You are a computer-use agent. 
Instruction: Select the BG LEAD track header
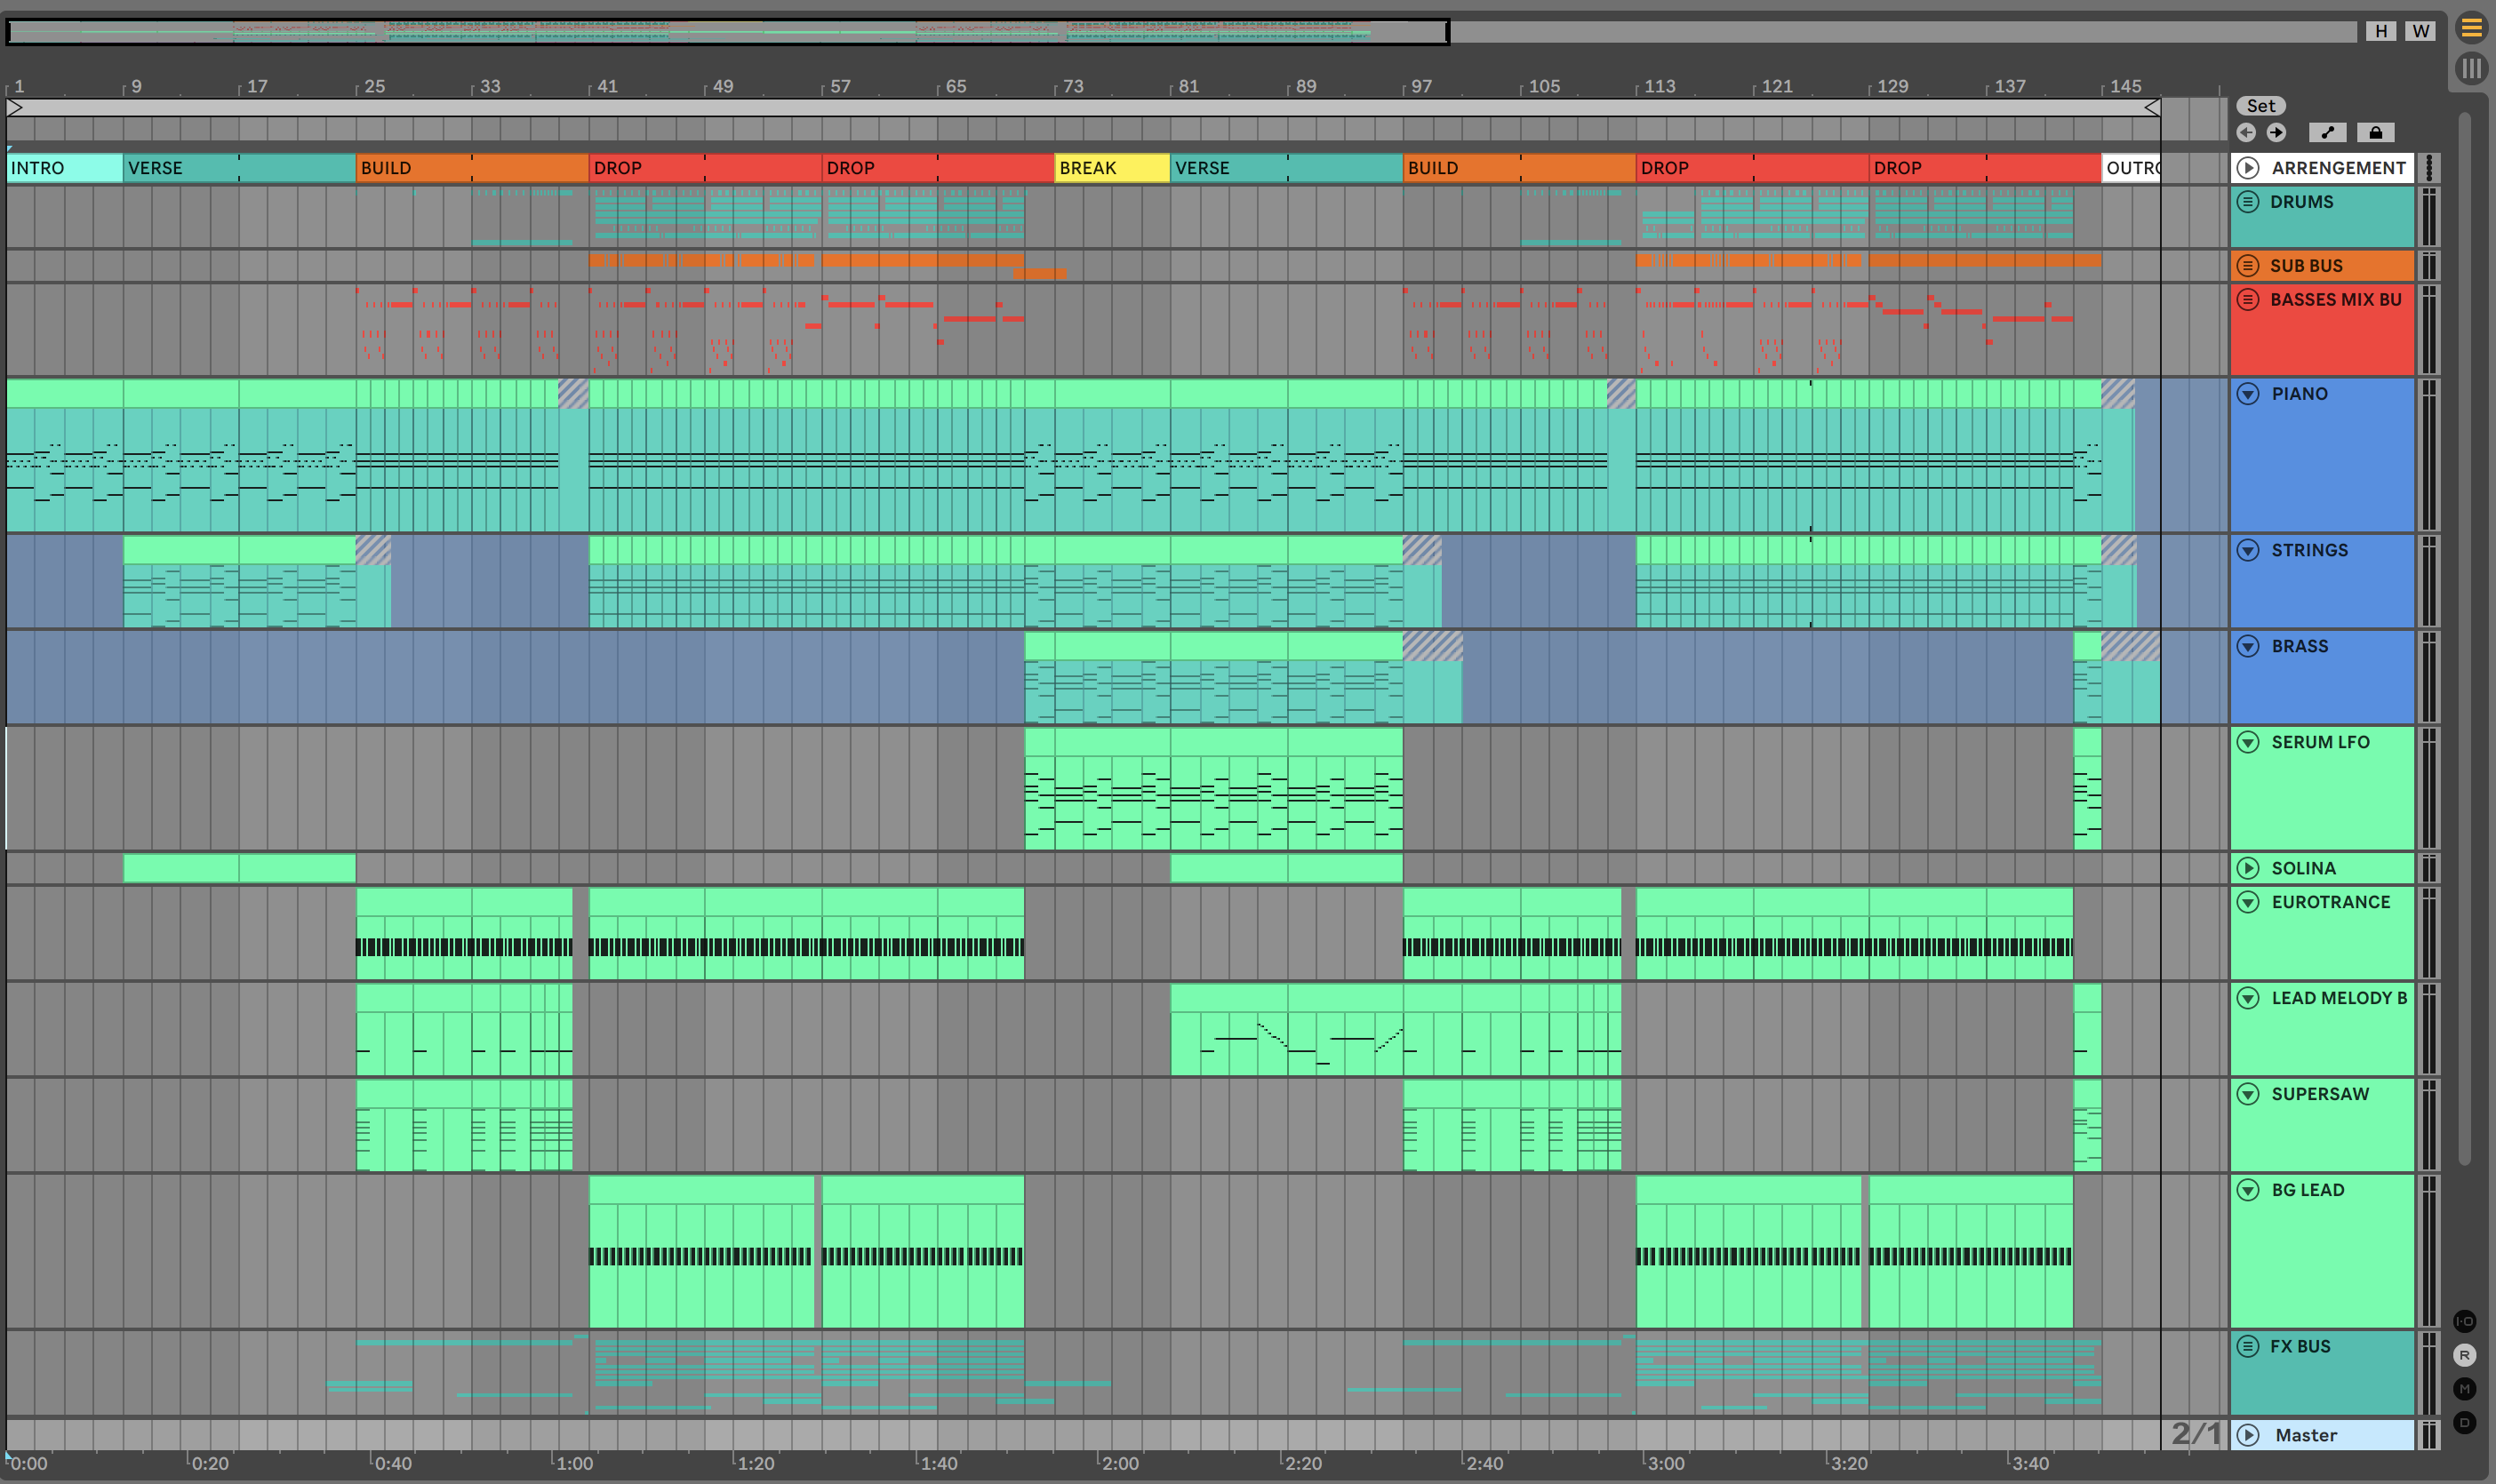click(2322, 1251)
